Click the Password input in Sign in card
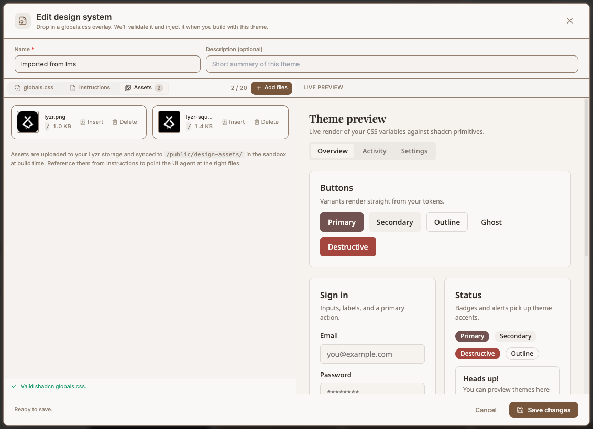 tap(372, 389)
